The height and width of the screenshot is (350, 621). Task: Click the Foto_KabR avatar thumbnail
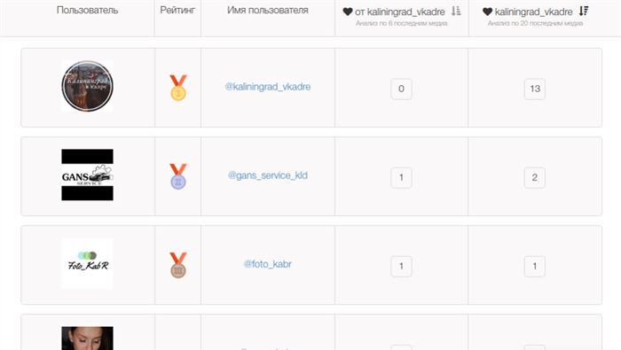tap(87, 263)
